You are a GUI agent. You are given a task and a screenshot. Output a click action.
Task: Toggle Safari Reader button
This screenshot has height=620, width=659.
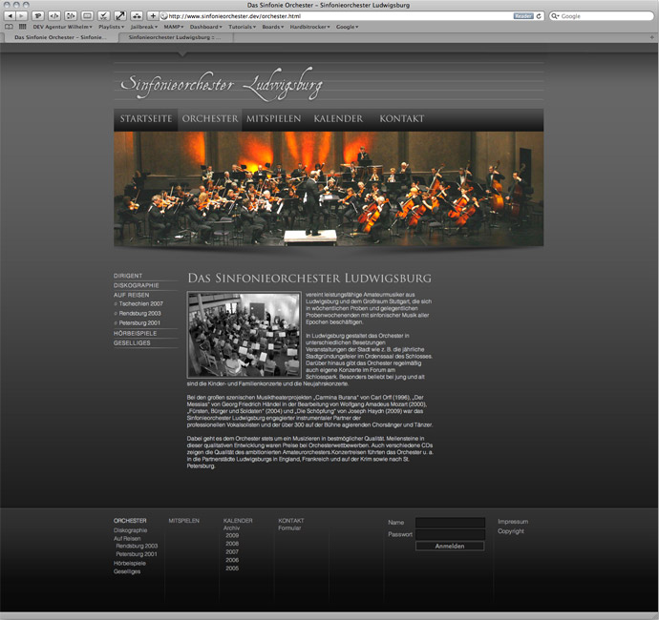[523, 16]
